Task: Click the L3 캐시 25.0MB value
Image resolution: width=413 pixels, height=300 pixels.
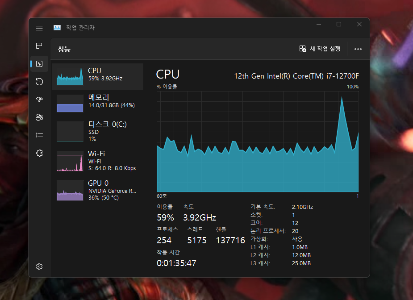Action: (x=301, y=263)
